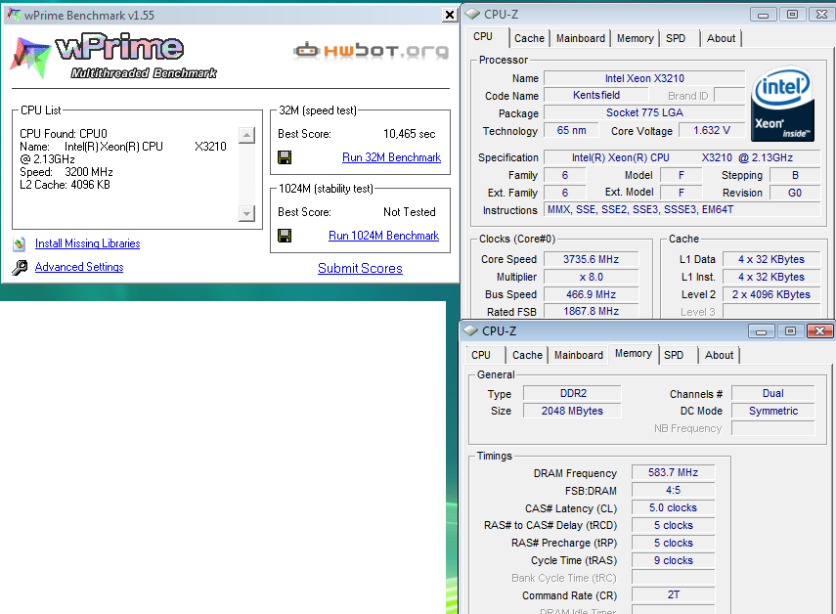Select Memory tab in lower CPU-Z window
The height and width of the screenshot is (614, 836).
coord(633,353)
